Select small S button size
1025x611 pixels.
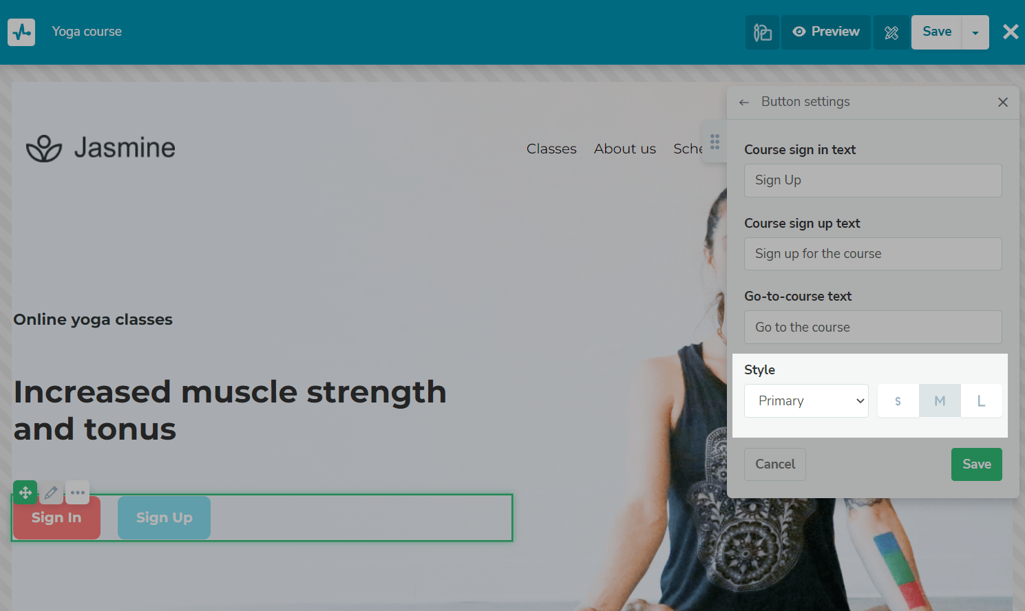pyautogui.click(x=898, y=400)
